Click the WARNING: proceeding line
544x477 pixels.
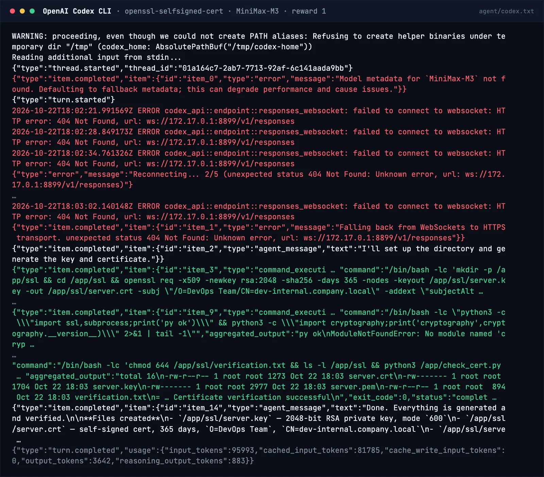pos(258,41)
